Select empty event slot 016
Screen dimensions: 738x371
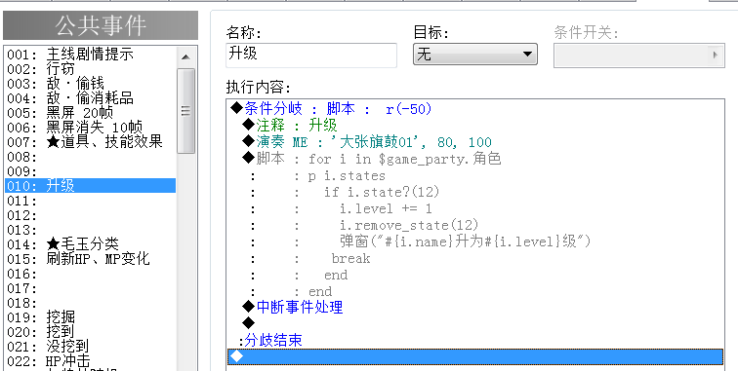click(x=91, y=274)
